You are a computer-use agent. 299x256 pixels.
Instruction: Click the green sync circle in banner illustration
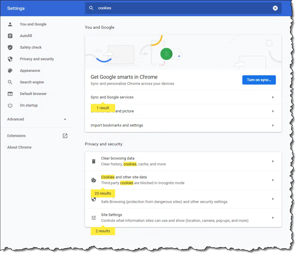click(166, 54)
